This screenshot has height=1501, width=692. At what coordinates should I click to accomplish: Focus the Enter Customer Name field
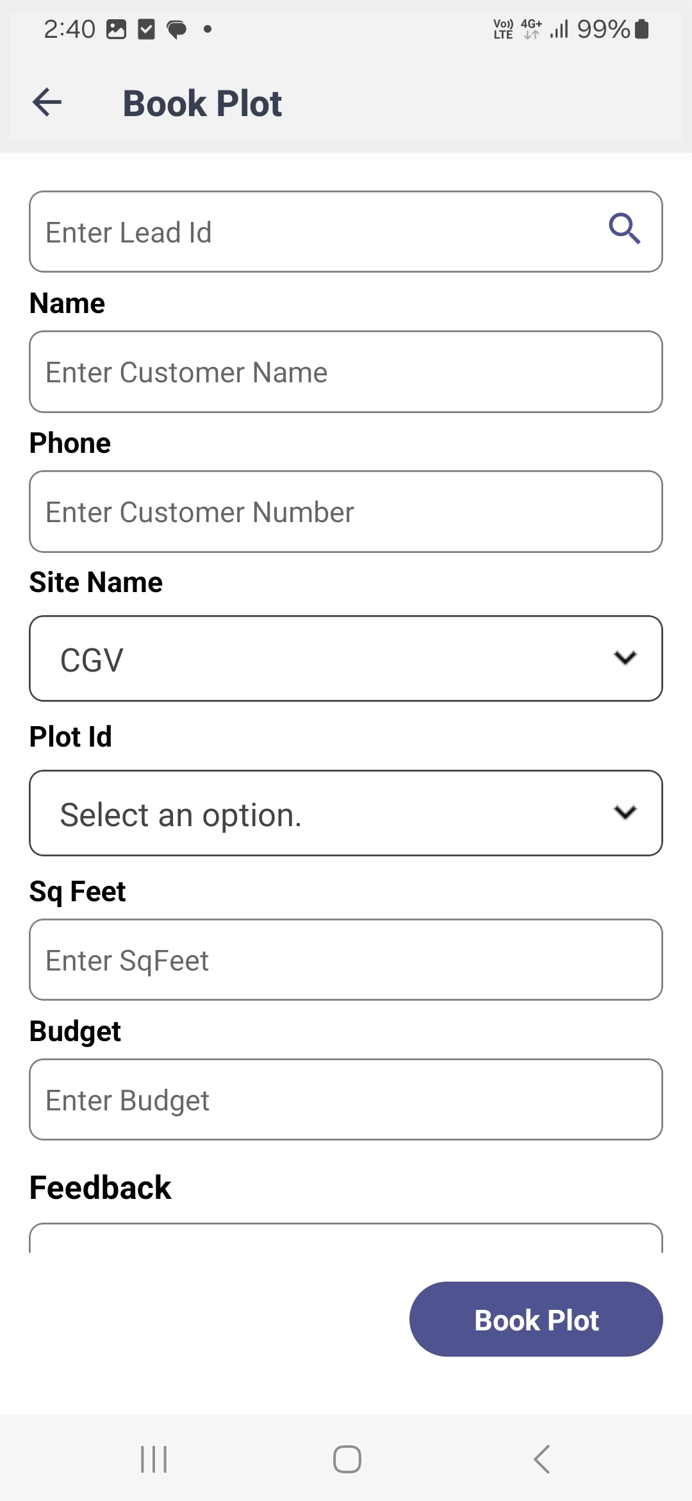346,371
